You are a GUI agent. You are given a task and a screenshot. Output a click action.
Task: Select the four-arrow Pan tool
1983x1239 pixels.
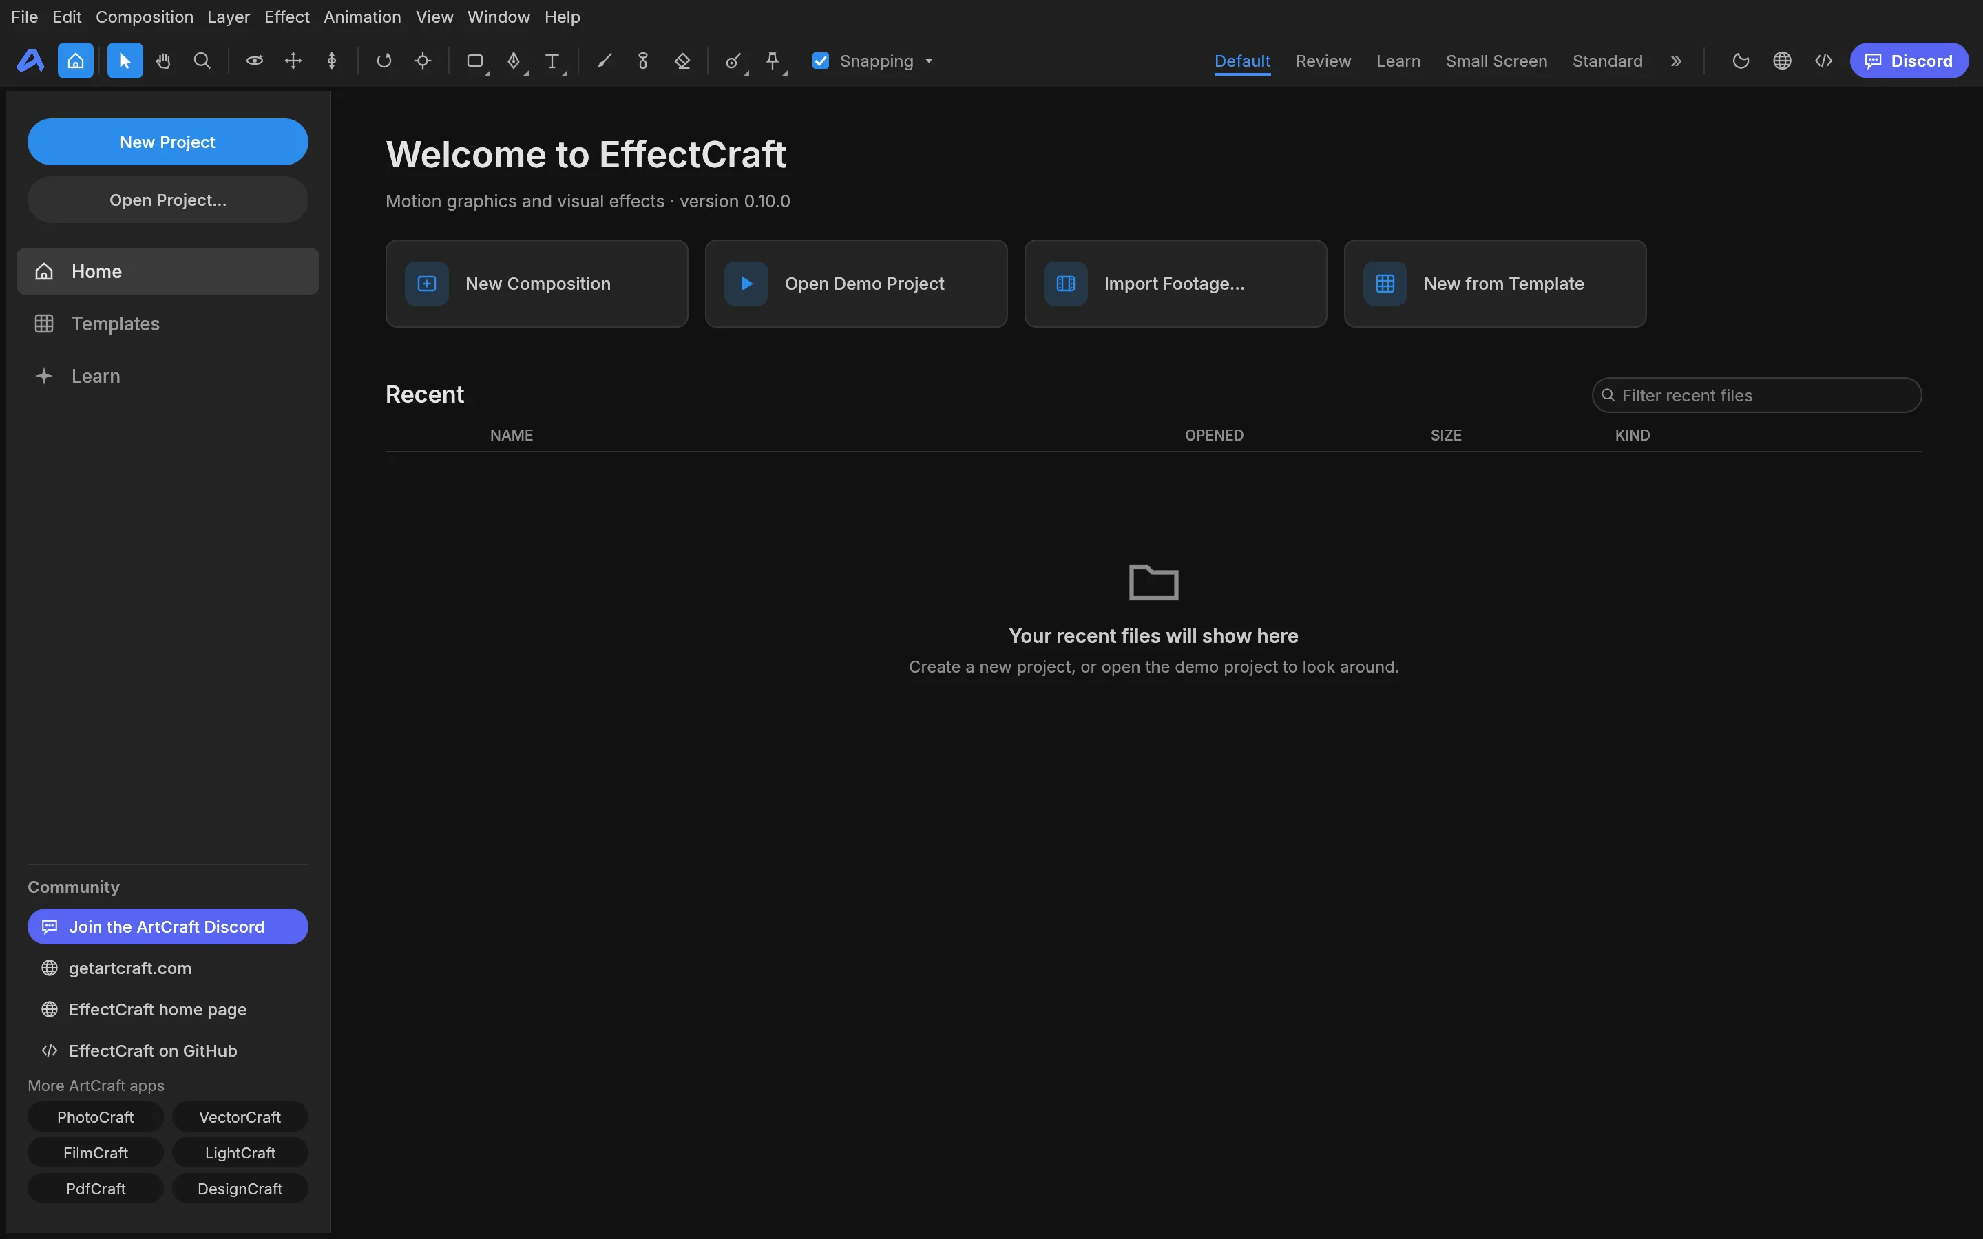click(x=293, y=61)
